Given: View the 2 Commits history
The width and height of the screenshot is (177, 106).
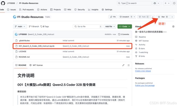Looking at the screenshot, I should coord(124,34).
